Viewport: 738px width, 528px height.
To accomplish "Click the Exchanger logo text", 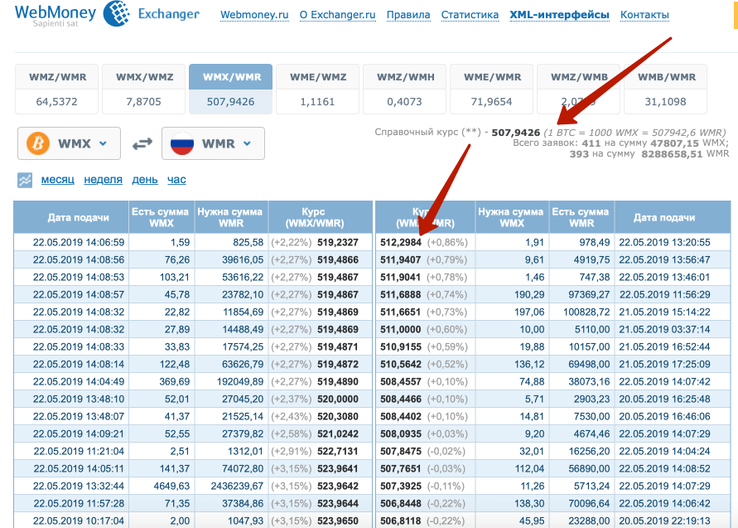I will [x=169, y=14].
